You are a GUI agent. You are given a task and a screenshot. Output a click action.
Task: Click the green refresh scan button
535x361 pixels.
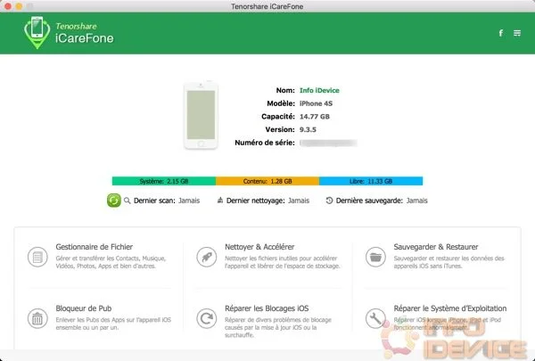tap(114, 201)
